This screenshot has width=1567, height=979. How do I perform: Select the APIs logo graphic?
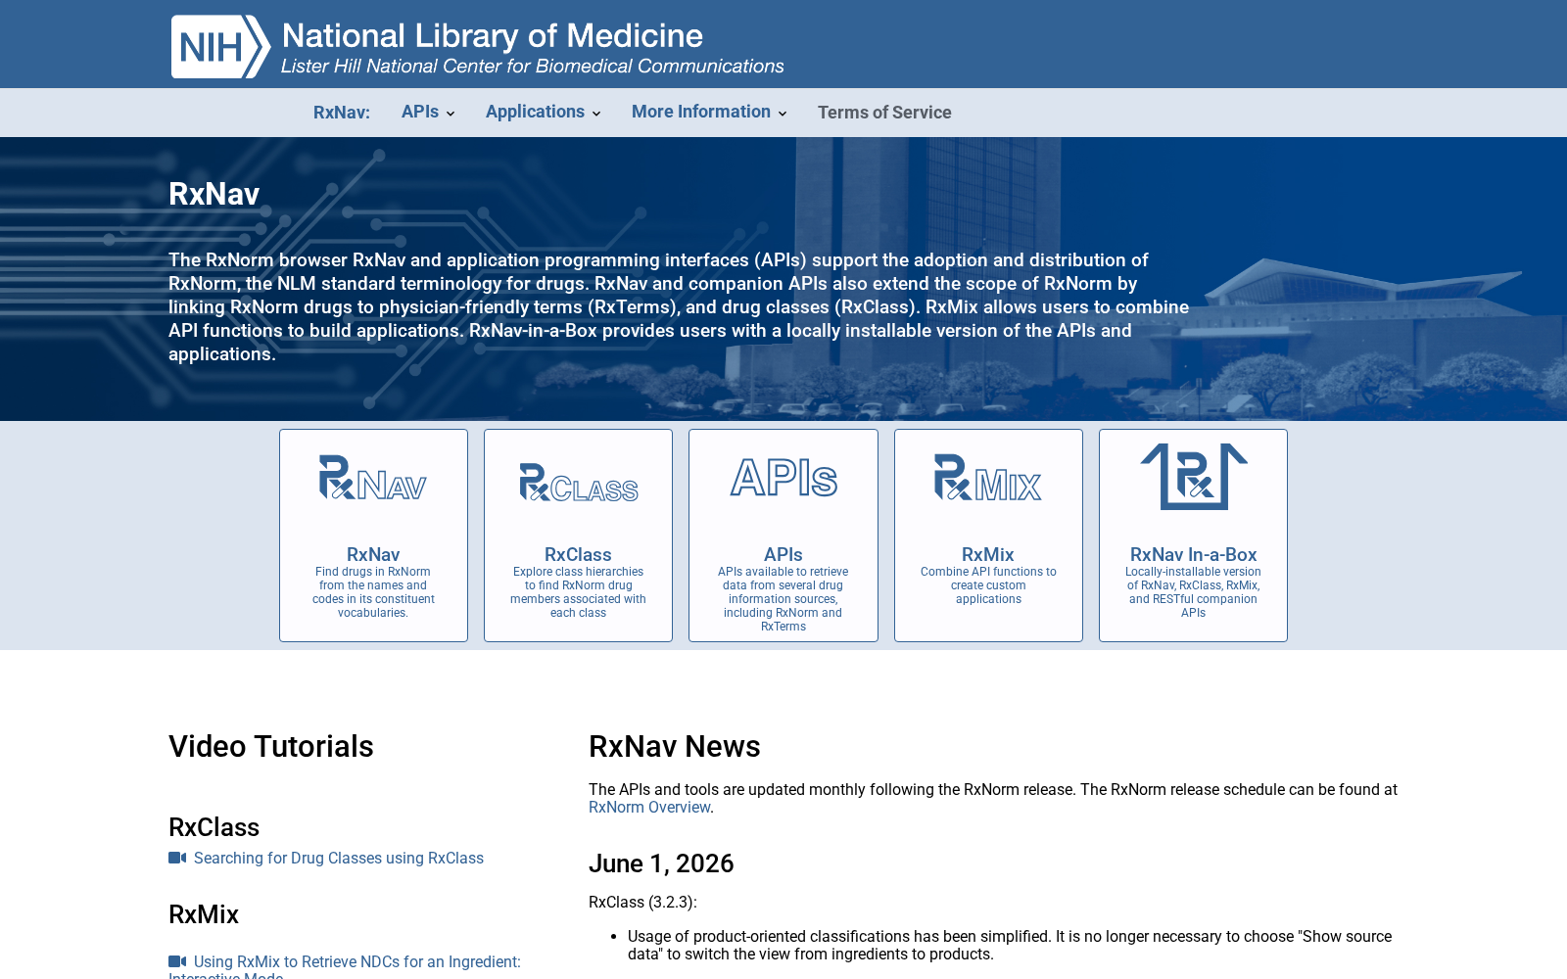coord(783,478)
